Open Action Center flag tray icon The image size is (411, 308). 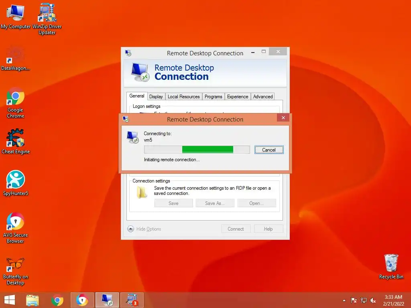tap(354, 300)
